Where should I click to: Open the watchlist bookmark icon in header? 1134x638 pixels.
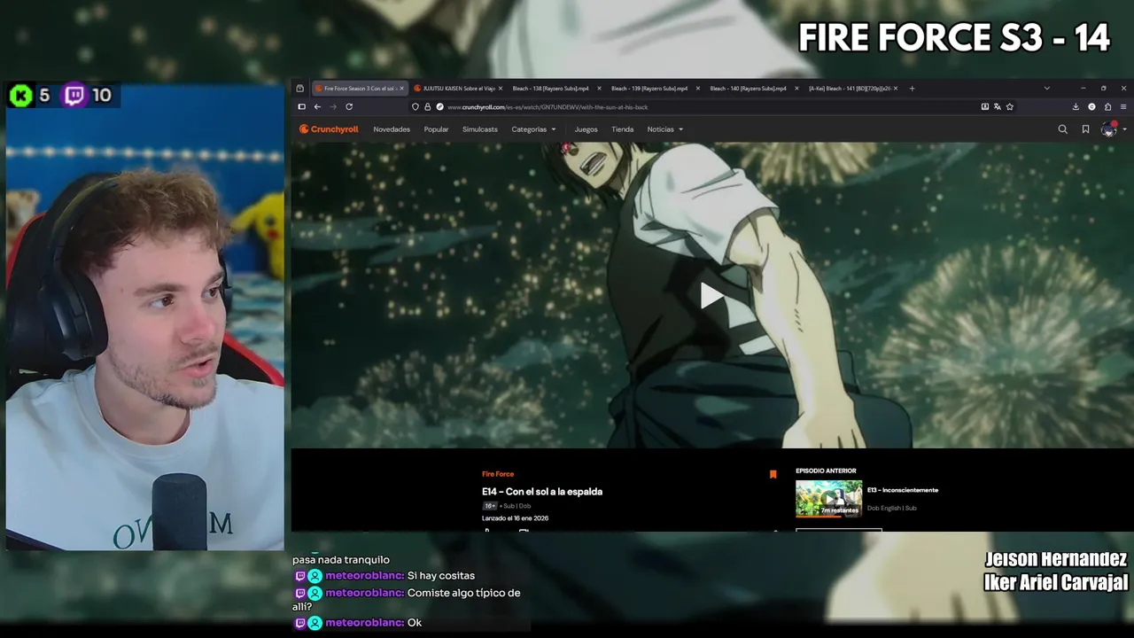(1085, 129)
